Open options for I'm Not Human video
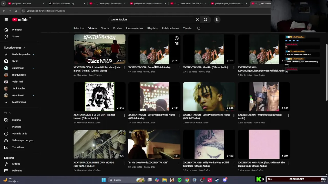 pos(124,115)
